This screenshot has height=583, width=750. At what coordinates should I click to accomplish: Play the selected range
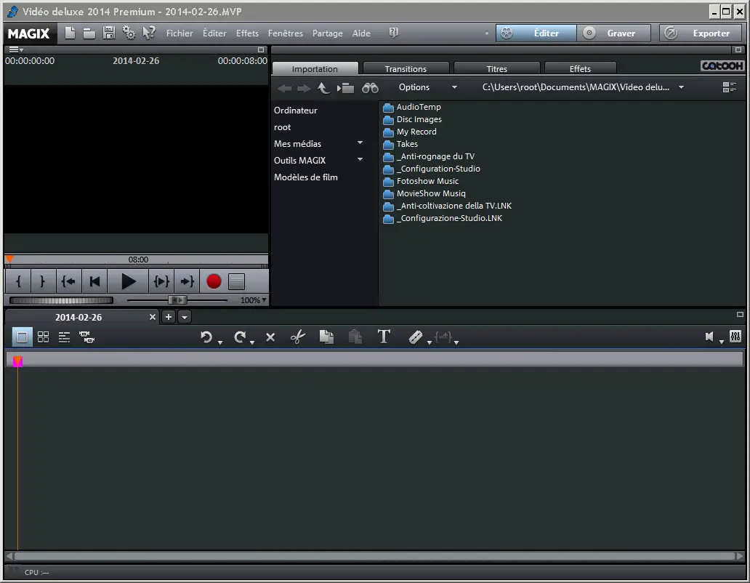161,281
